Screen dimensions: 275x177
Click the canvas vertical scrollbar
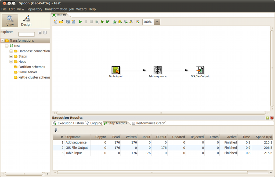[272, 68]
